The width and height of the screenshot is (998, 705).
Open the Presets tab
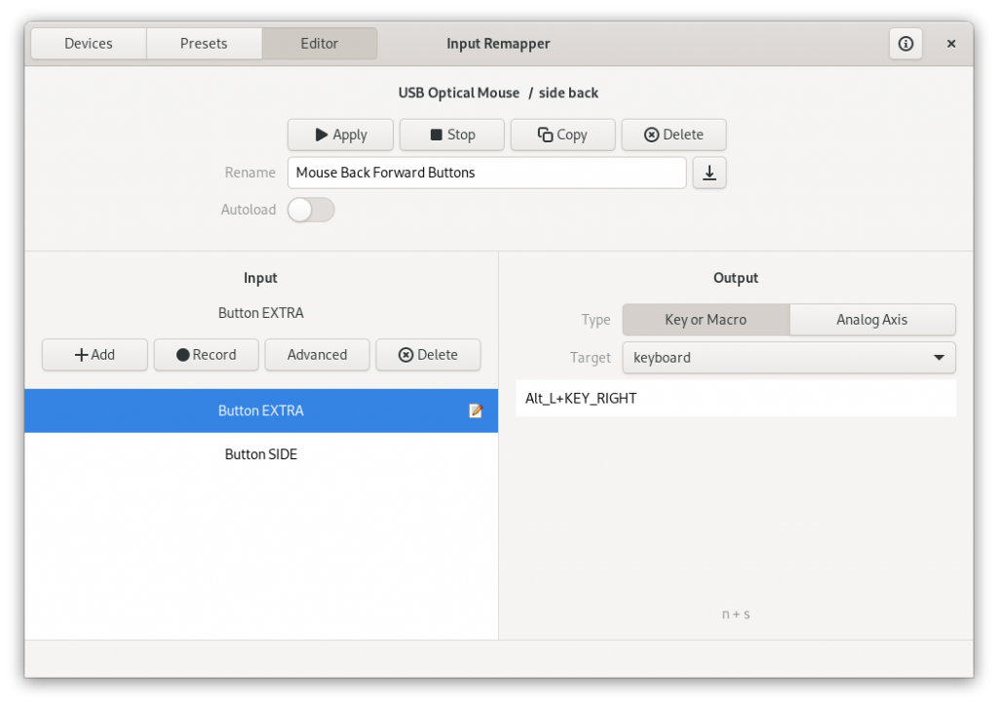point(204,43)
